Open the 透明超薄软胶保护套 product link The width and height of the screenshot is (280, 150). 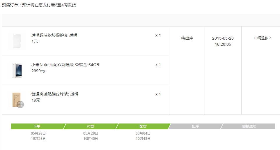[x=54, y=35]
